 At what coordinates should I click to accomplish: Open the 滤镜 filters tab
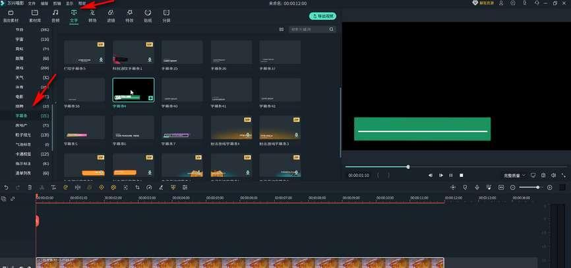click(x=111, y=17)
